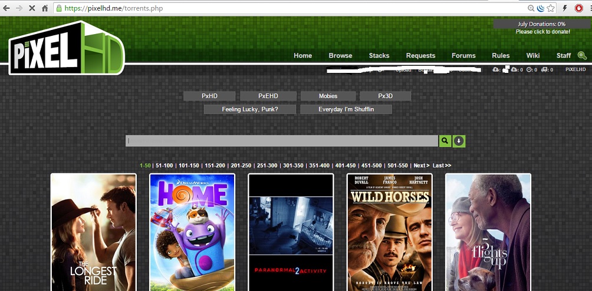Focus the torrent search input field
592x291 pixels.
pyautogui.click(x=282, y=141)
